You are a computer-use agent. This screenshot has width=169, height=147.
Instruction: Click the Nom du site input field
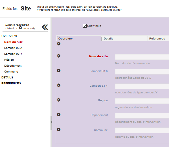(x=142, y=57)
